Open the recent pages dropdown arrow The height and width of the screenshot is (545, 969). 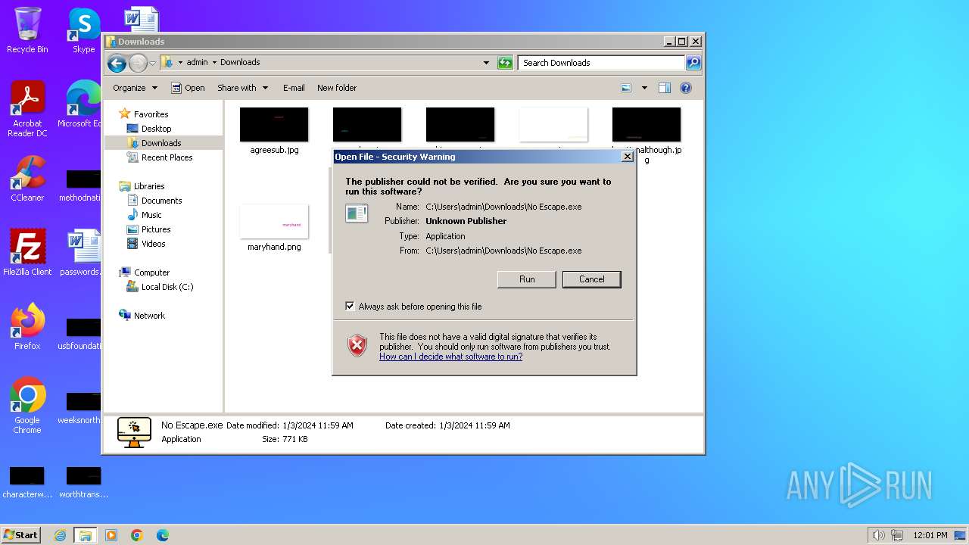tap(152, 63)
